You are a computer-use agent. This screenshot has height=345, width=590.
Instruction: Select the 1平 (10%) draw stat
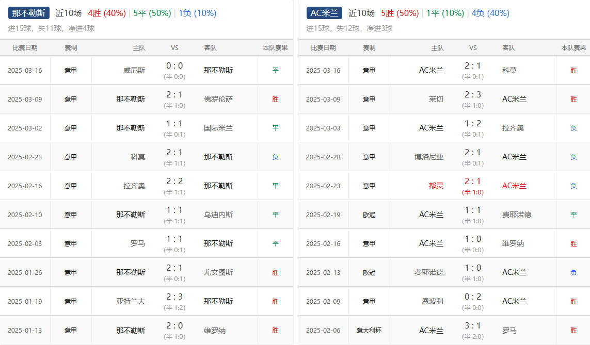click(x=445, y=13)
